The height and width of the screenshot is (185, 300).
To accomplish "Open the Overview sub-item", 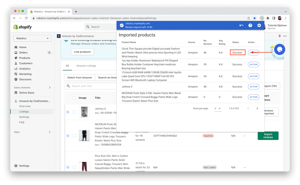I will (x=25, y=106).
